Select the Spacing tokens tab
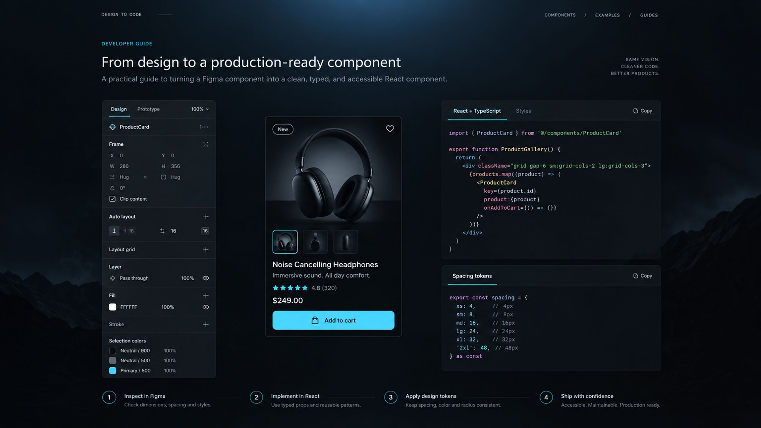This screenshot has height=428, width=761. 472,276
